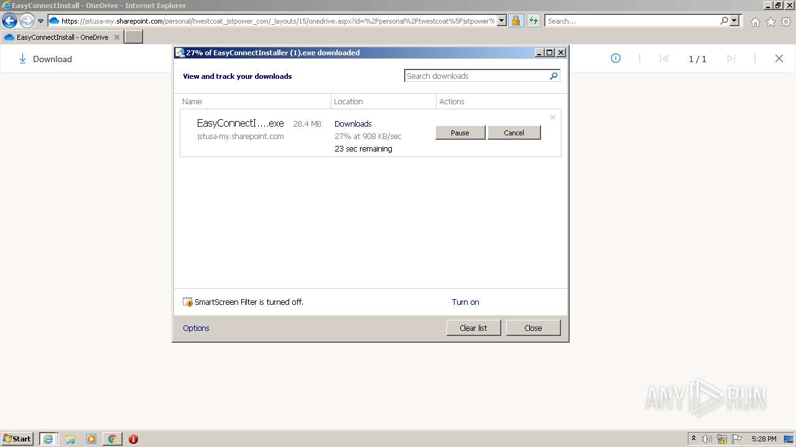
Task: Click the 23 sec remaining status text
Action: point(363,149)
